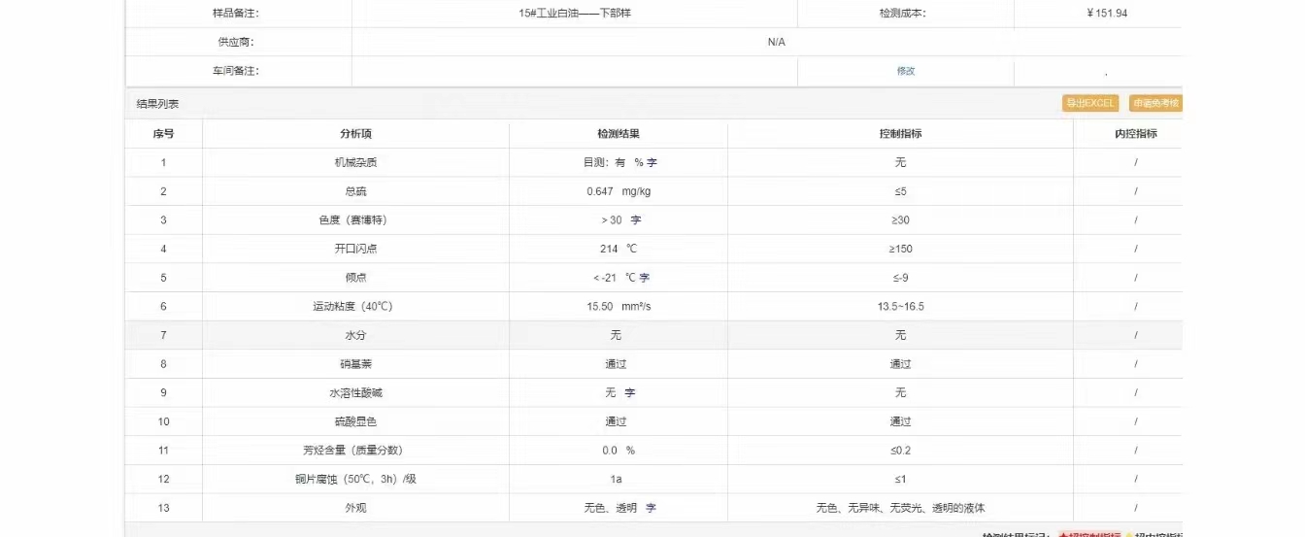This screenshot has height=537, width=1305.
Task: Select the 分析项 column header
Action: (x=355, y=134)
